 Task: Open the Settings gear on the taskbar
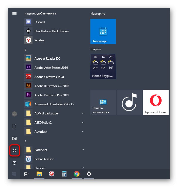point(89,174)
